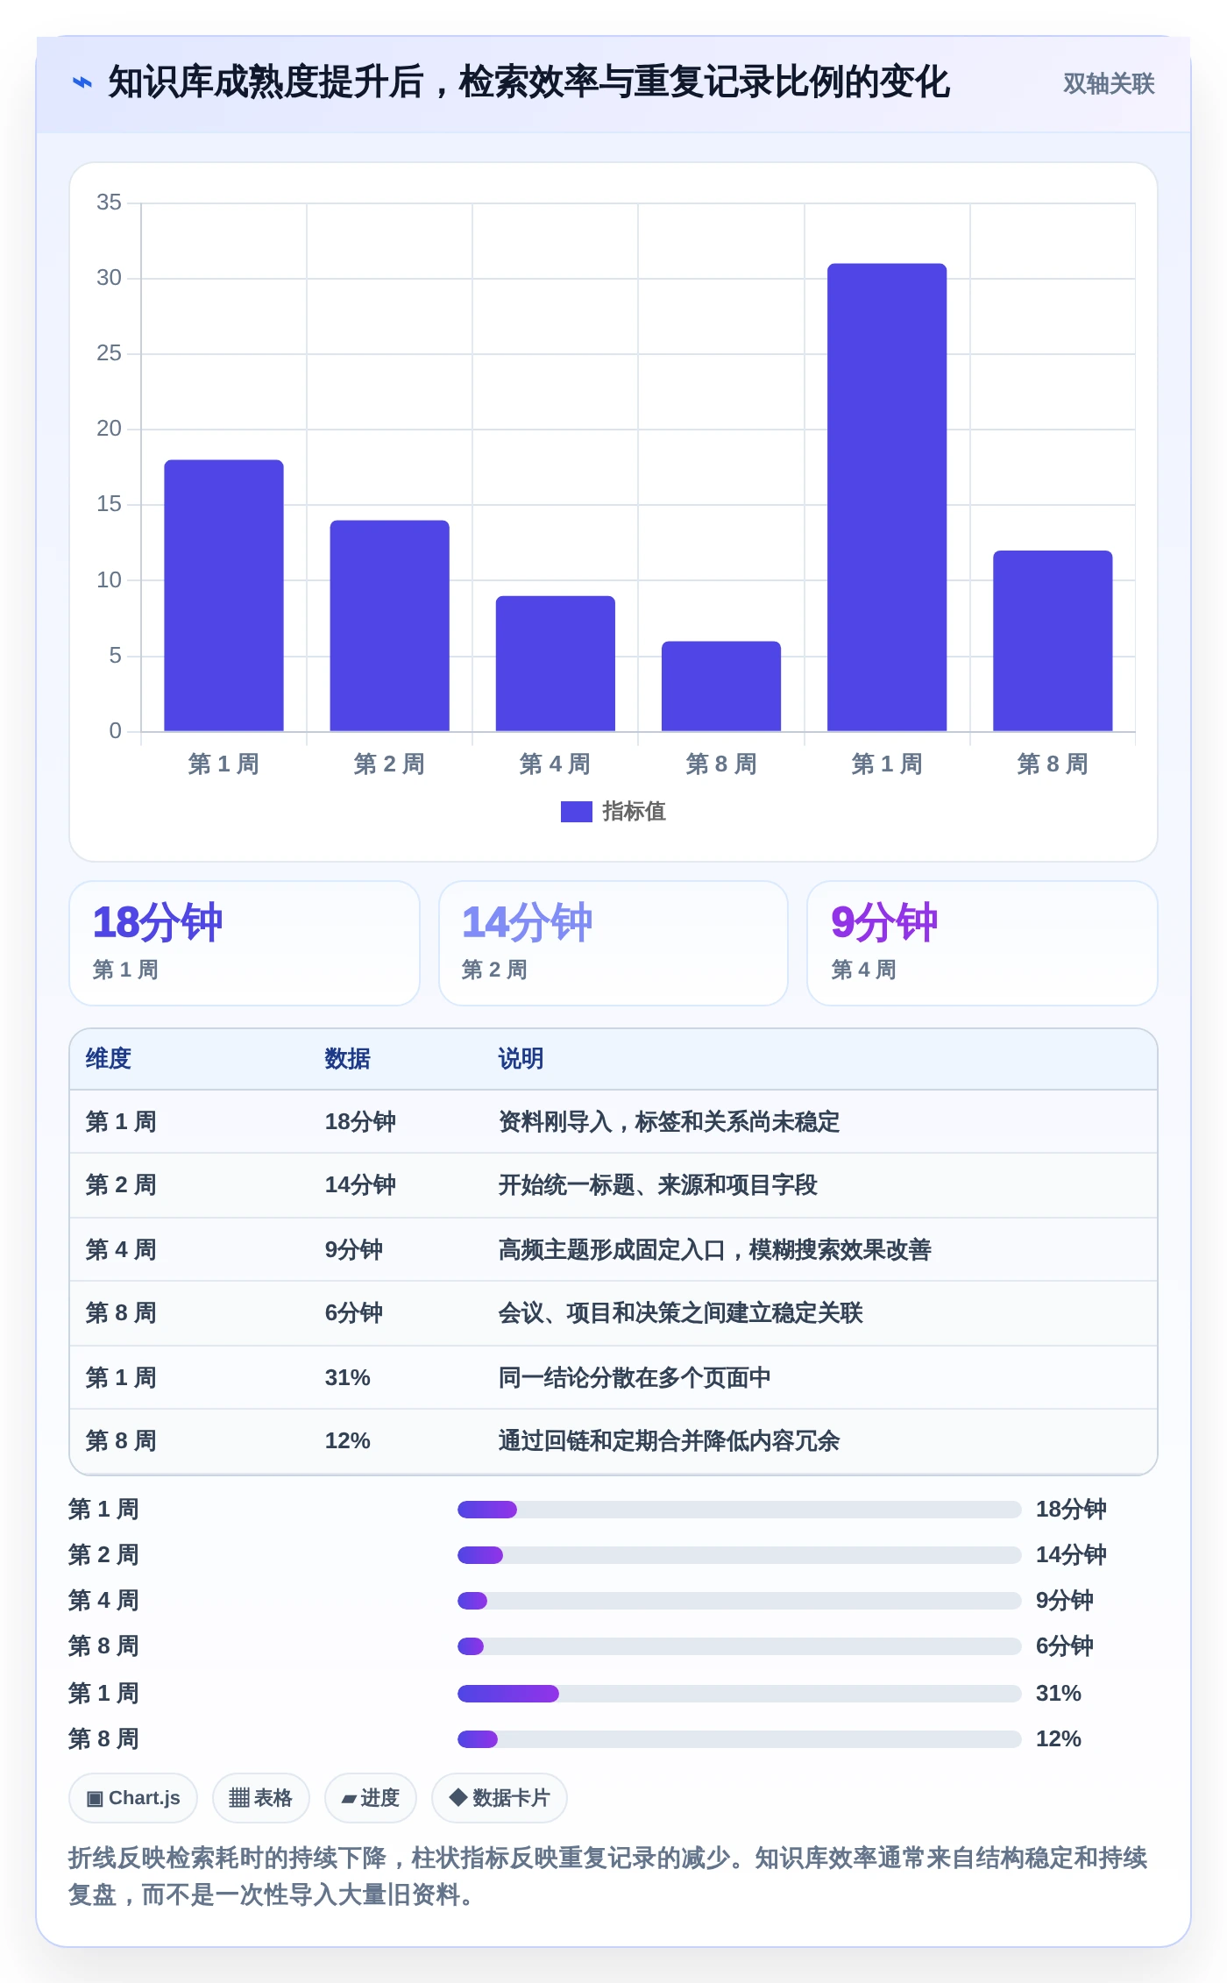Click the 说明 column header

[521, 1059]
